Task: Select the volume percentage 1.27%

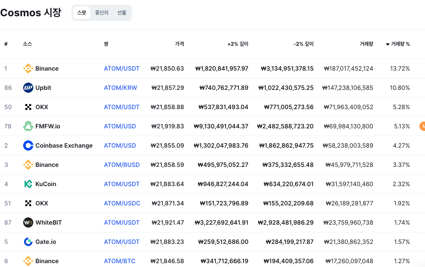Action: tap(402, 261)
